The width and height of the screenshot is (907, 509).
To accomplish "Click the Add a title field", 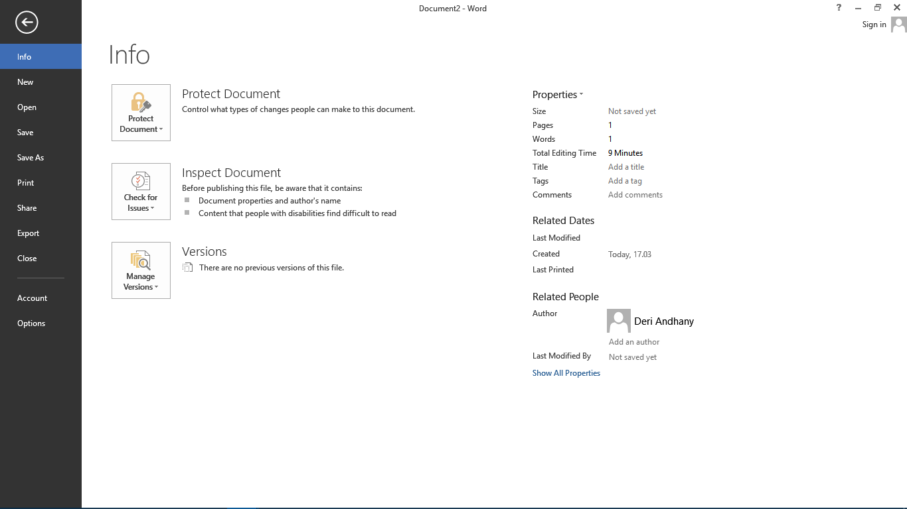I will [x=626, y=167].
